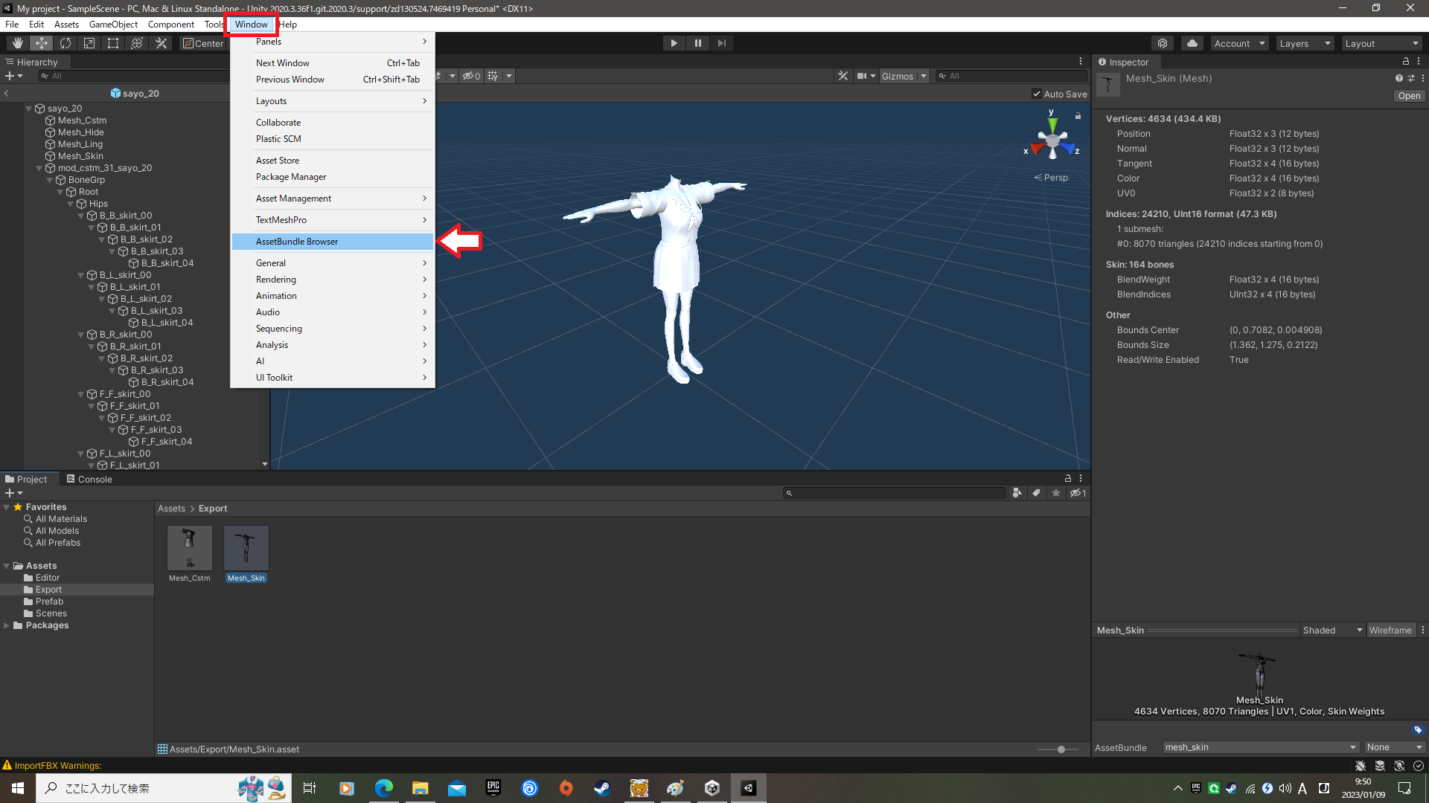Open Inspector panel more options menu

tap(1419, 62)
